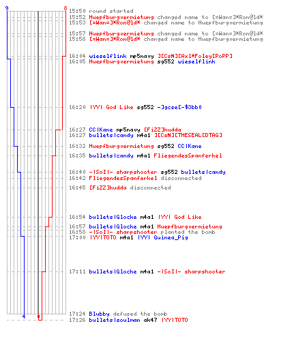The width and height of the screenshot is (307, 341).
Task: Click the blue number 4 at graph bottom
Action: click(24, 316)
